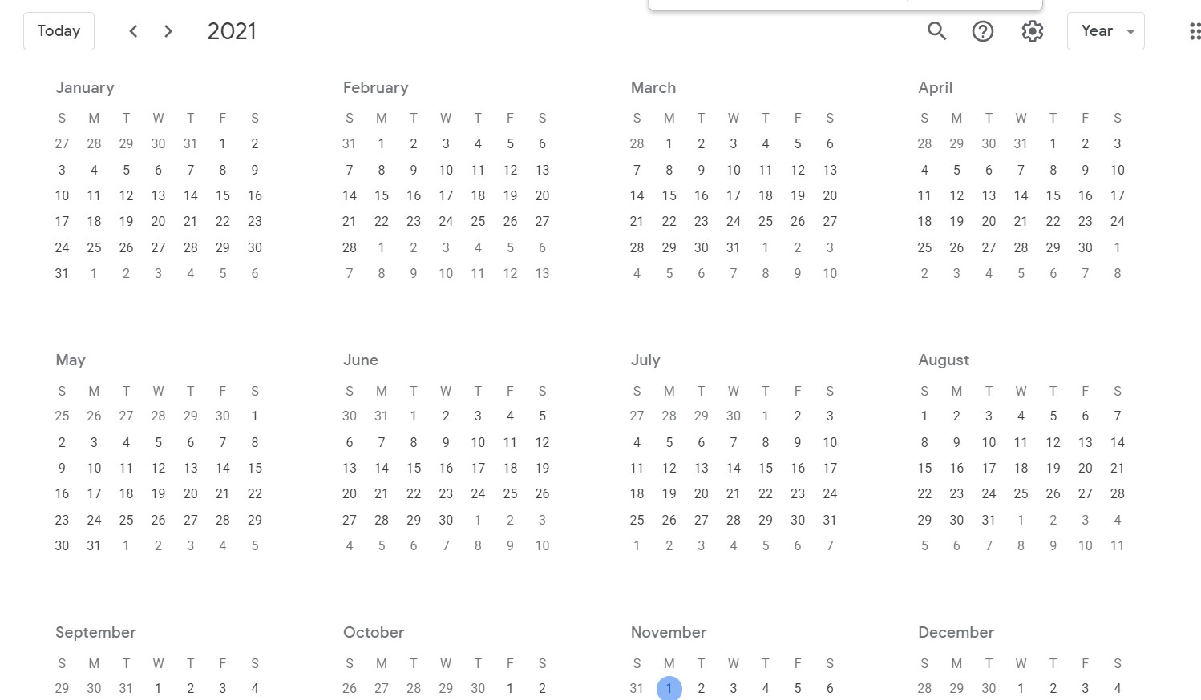The height and width of the screenshot is (700, 1201).
Task: Pick March 17 date
Action: [x=733, y=195]
